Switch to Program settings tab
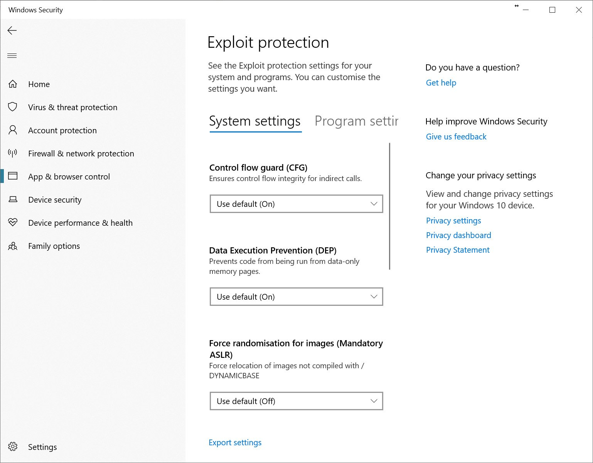The width and height of the screenshot is (593, 463). pyautogui.click(x=356, y=121)
